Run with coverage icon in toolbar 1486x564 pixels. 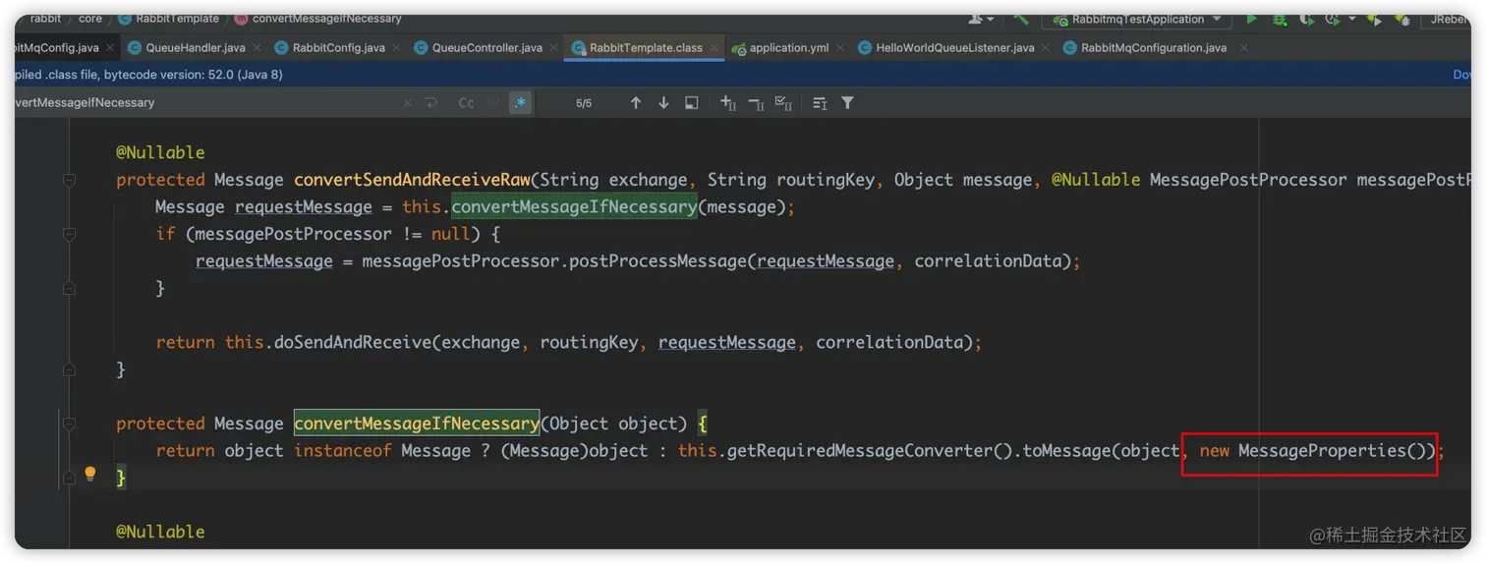pyautogui.click(x=1306, y=19)
